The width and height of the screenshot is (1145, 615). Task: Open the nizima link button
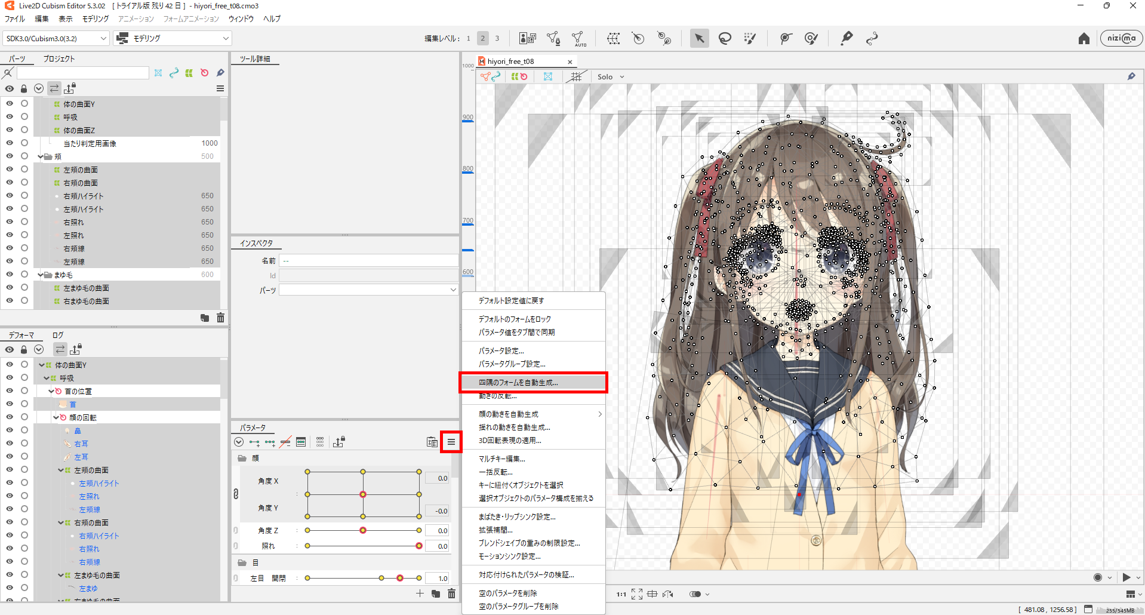pyautogui.click(x=1121, y=38)
